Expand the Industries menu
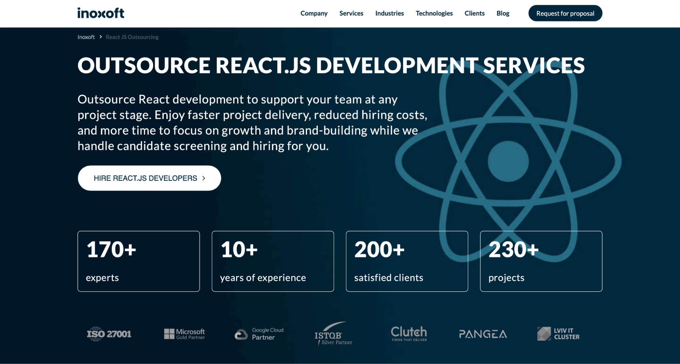The image size is (680, 364). (x=389, y=13)
